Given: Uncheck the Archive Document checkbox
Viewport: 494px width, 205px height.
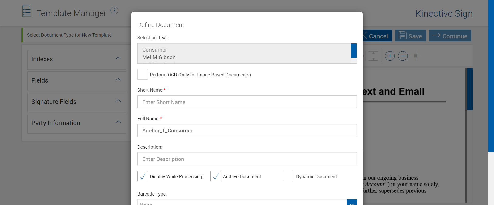Looking at the screenshot, I should pyautogui.click(x=216, y=176).
